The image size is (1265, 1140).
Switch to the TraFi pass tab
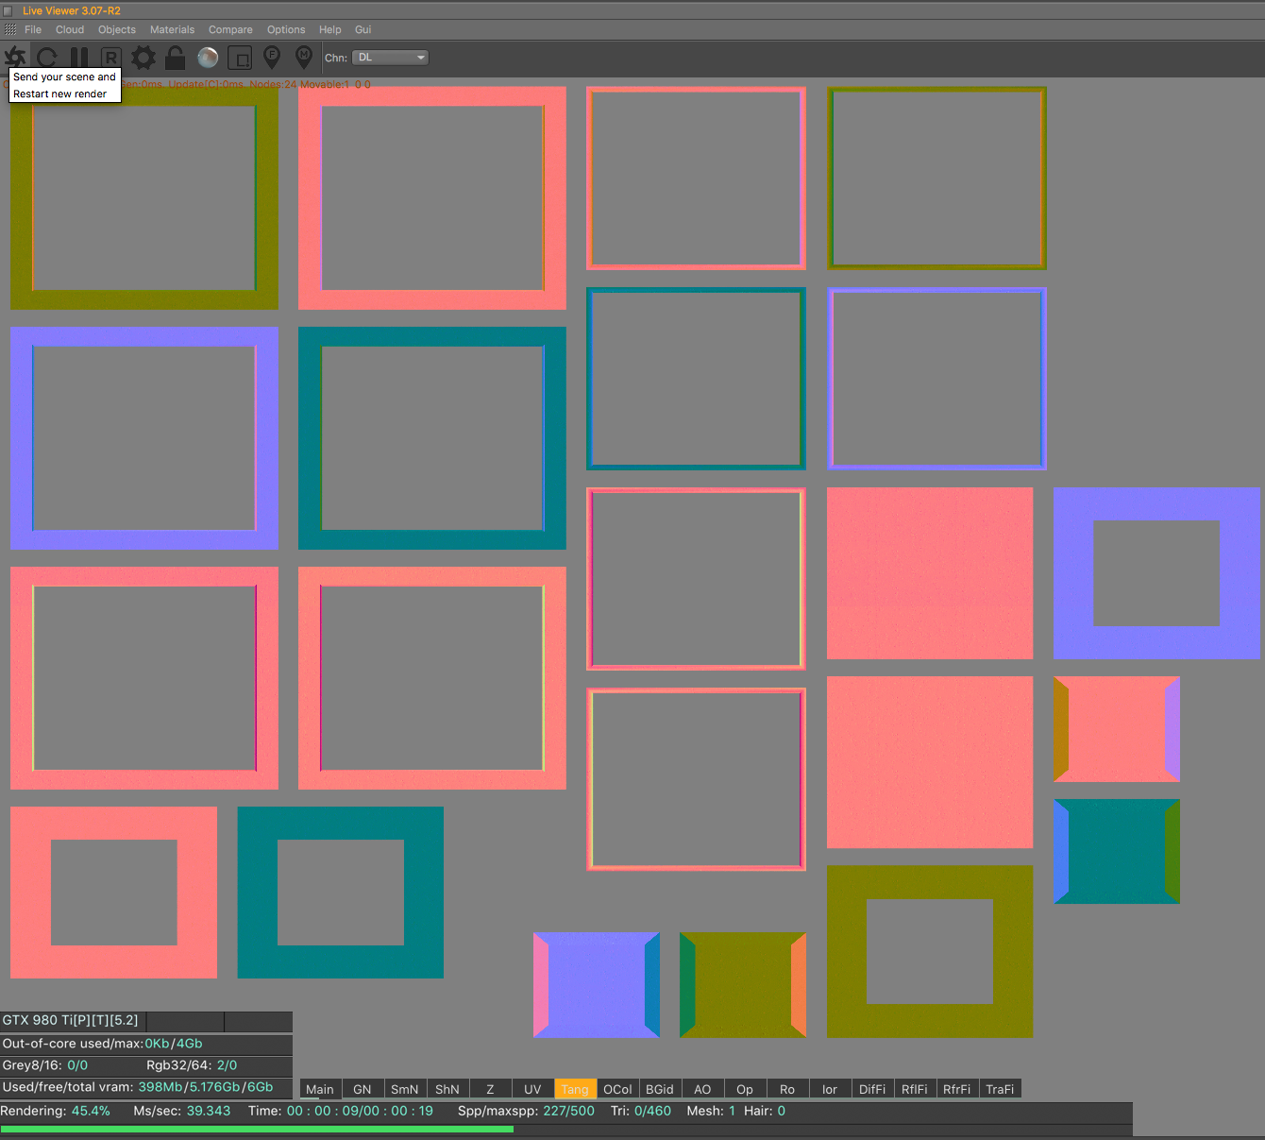click(x=1000, y=1089)
